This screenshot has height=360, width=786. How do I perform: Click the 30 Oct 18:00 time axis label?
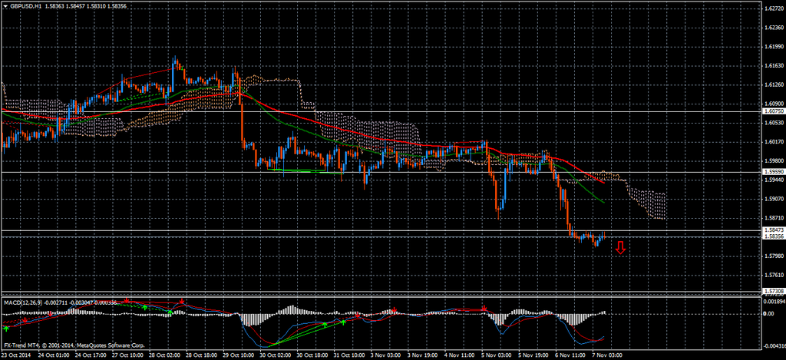click(314, 355)
